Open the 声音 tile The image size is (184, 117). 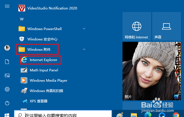point(166,26)
